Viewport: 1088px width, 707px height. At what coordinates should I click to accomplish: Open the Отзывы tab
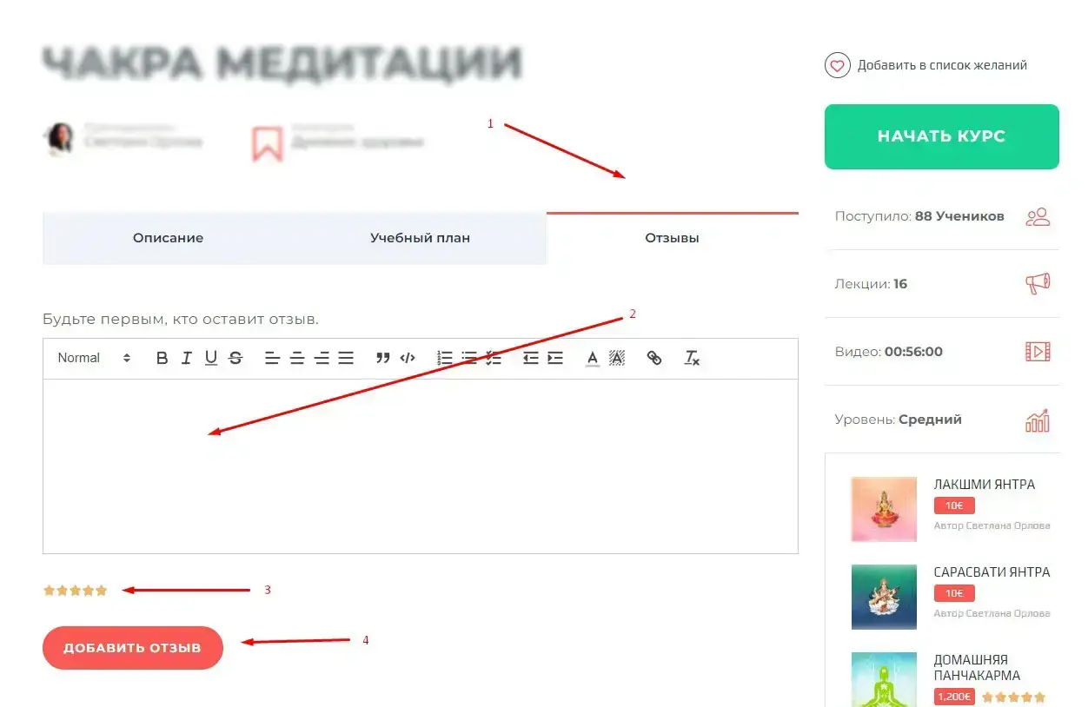pos(673,238)
